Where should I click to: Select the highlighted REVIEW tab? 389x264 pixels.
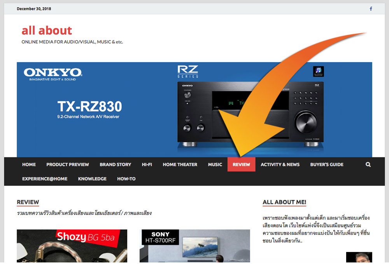pos(241,164)
